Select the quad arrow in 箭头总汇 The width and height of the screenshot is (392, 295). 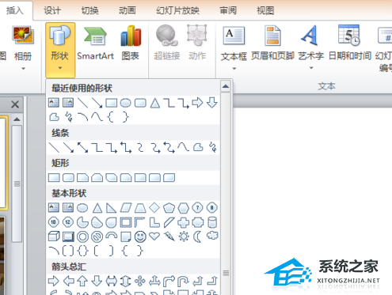[140, 281]
